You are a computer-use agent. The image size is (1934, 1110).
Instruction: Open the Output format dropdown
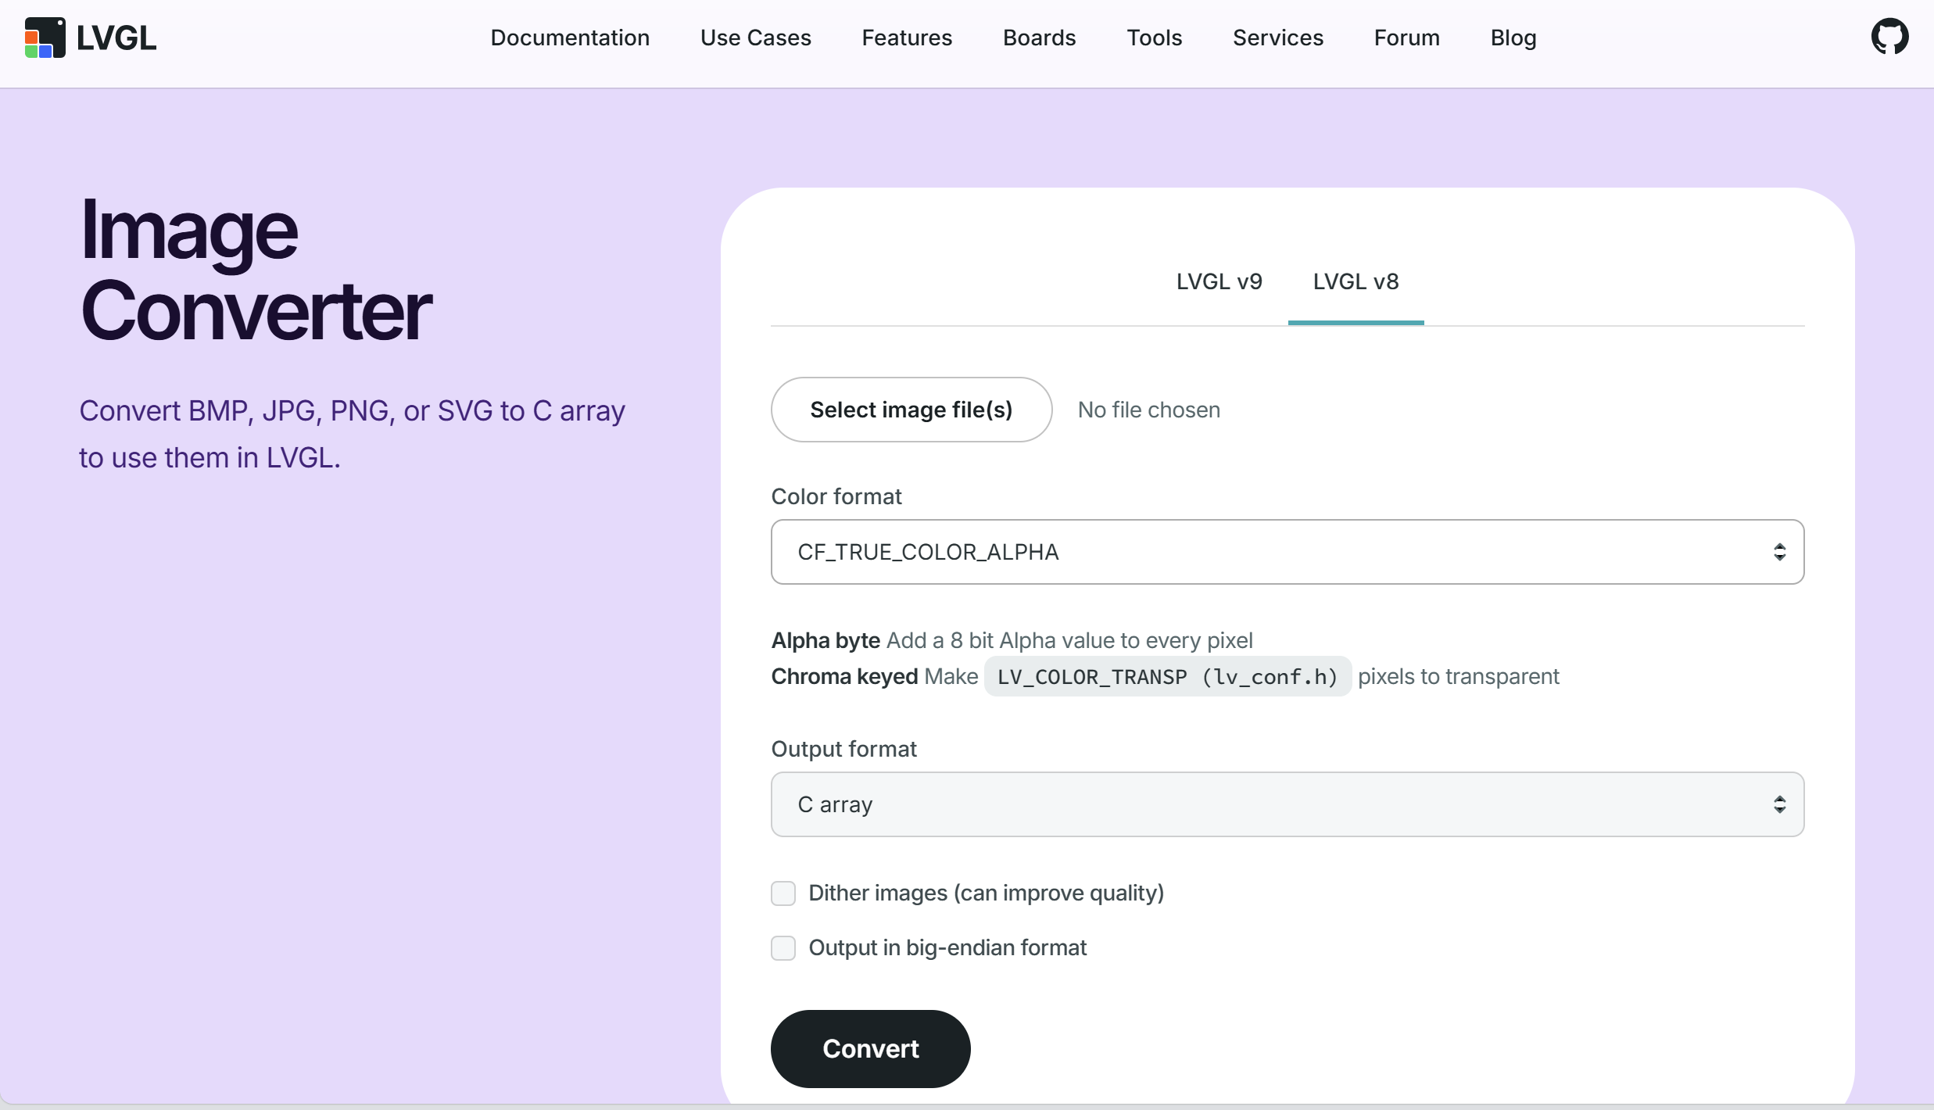click(1287, 804)
